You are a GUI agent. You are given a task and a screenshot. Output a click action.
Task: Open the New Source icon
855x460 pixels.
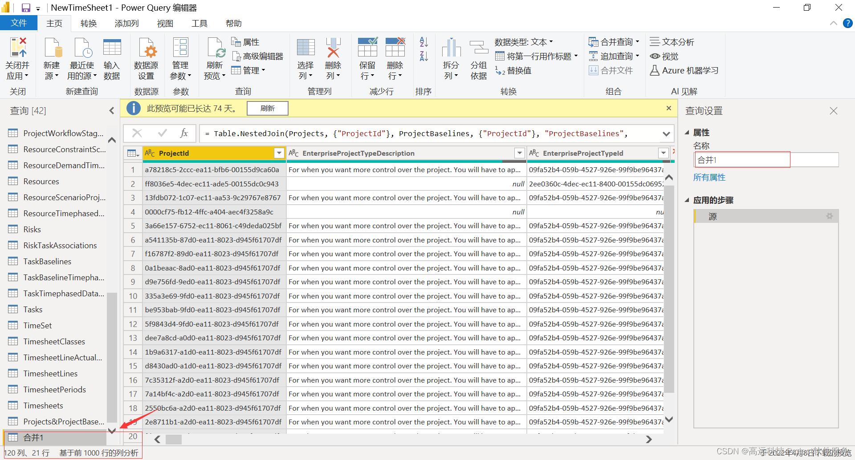pos(53,48)
